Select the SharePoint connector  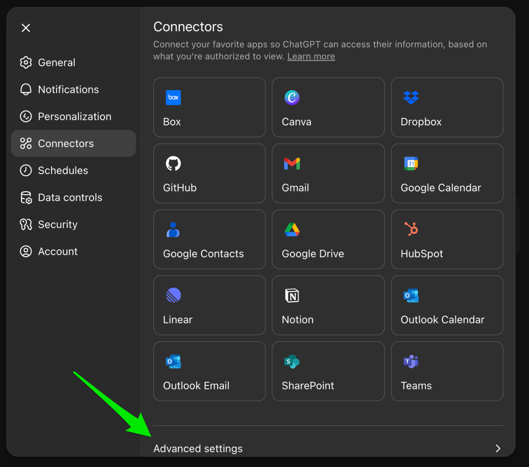[328, 371]
